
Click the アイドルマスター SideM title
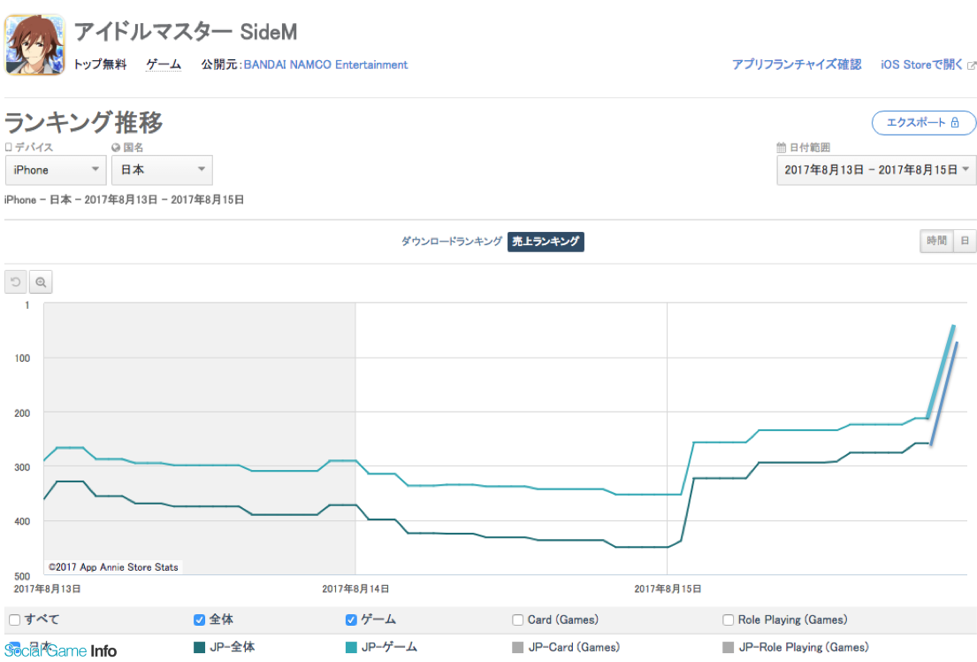[x=186, y=32]
